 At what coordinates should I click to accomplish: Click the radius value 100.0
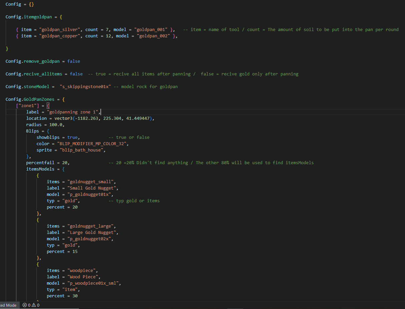point(55,125)
